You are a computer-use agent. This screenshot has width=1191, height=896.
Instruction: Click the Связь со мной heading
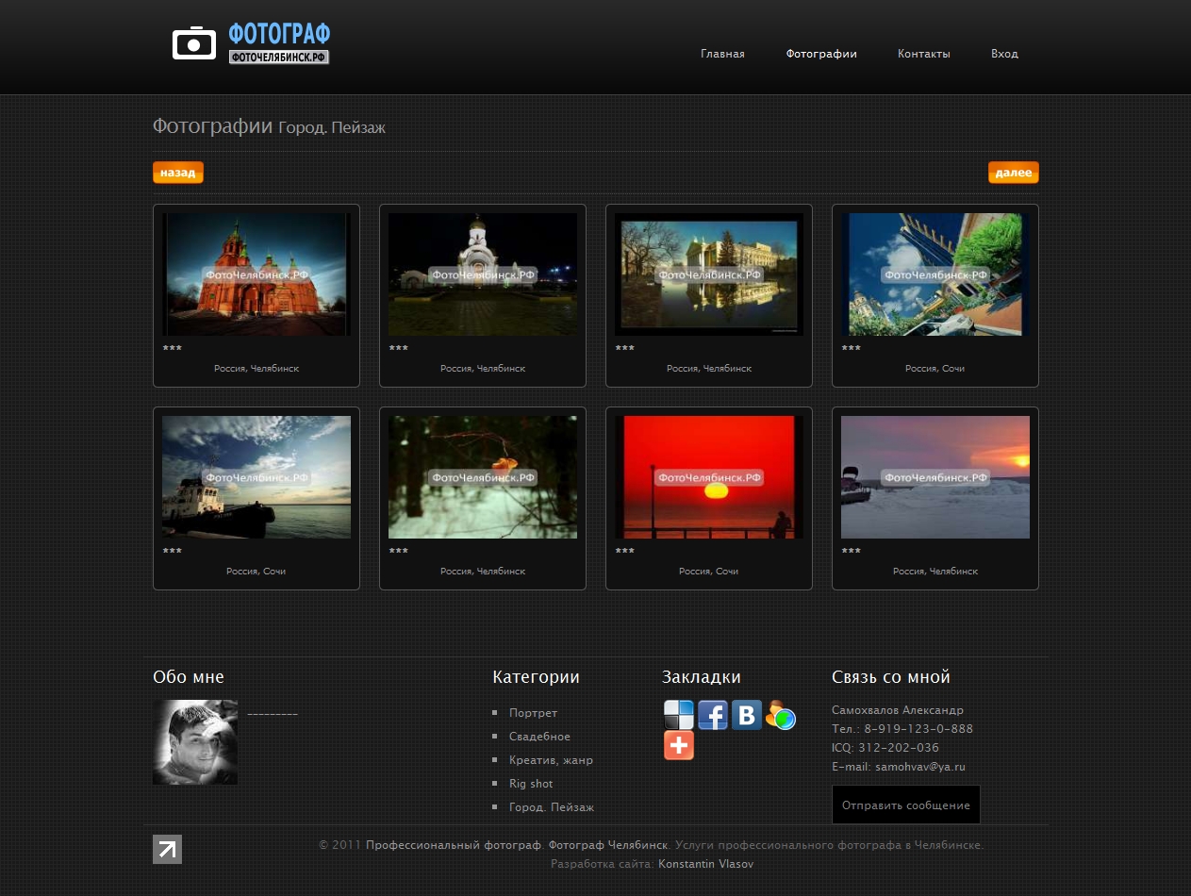(x=891, y=677)
